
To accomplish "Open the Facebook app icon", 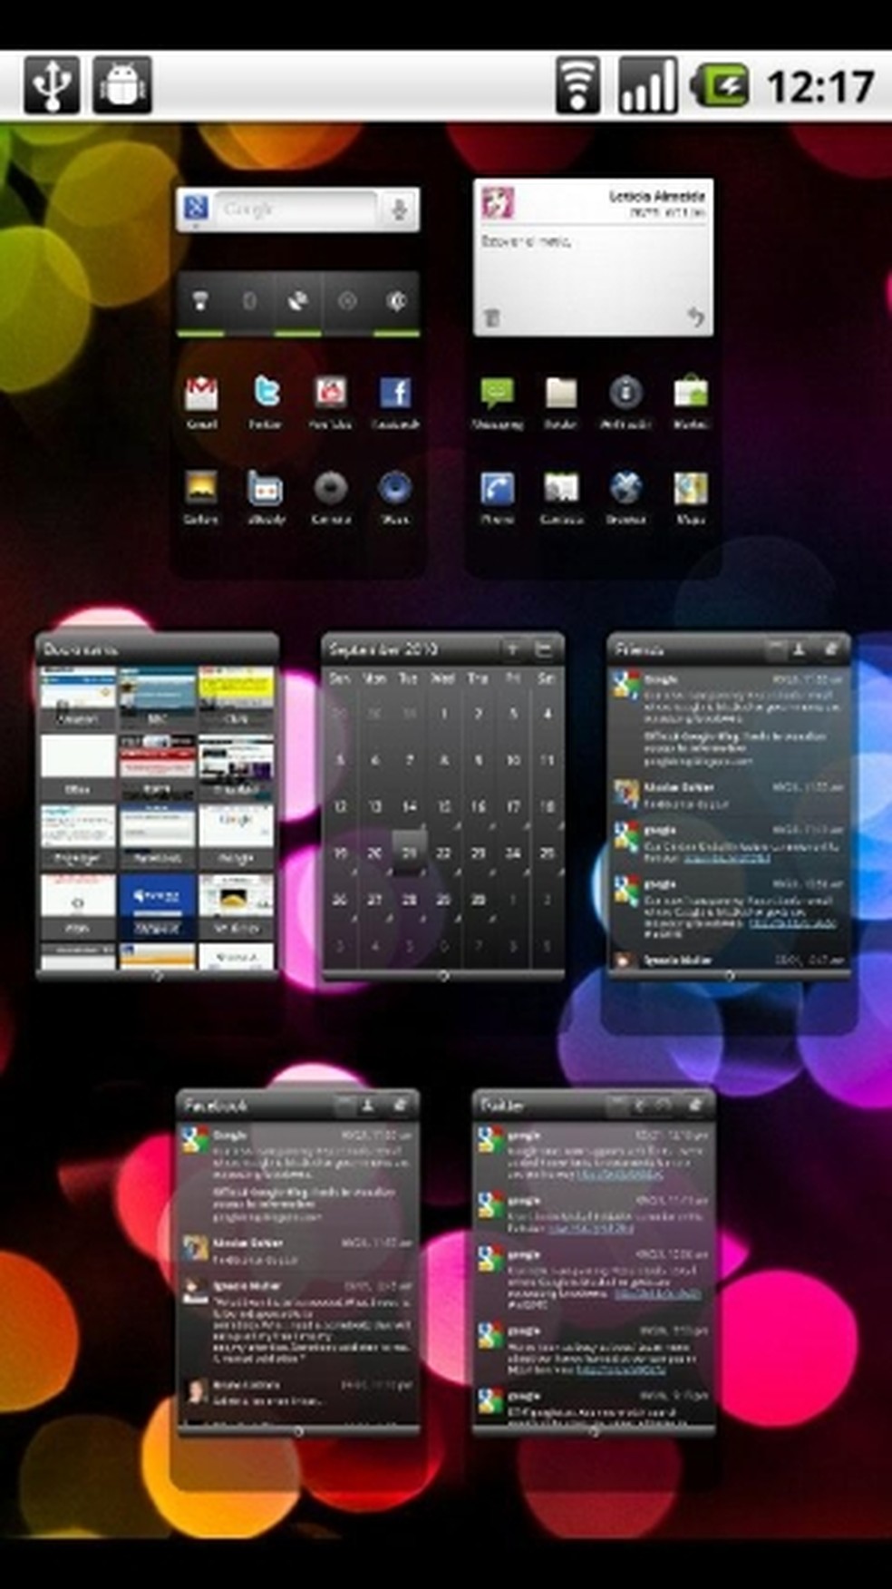I will 395,395.
